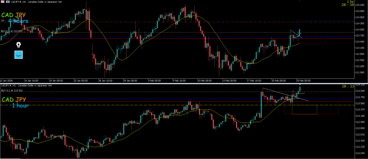Click the blue "1 hour" timeframe label
368x159 pixels.
point(20,105)
